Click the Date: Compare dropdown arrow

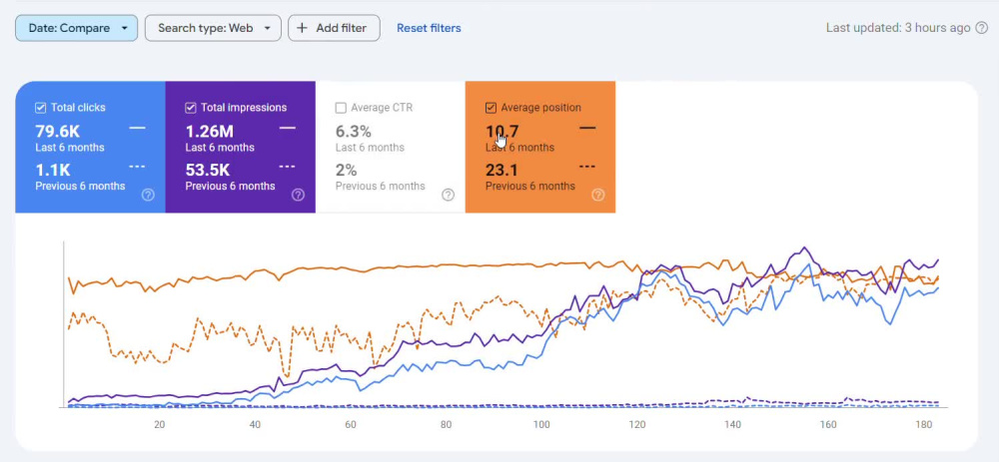[x=124, y=29]
